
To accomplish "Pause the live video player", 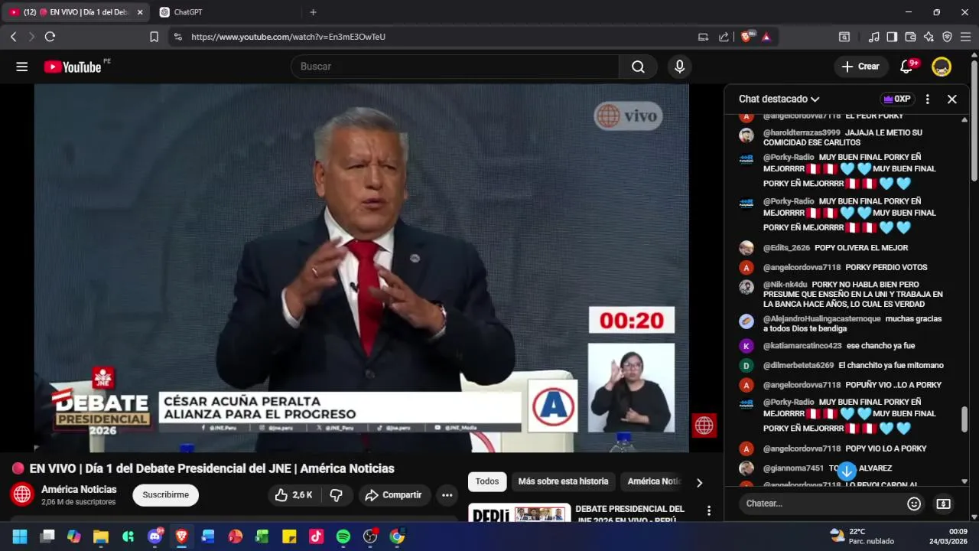I will tap(361, 268).
